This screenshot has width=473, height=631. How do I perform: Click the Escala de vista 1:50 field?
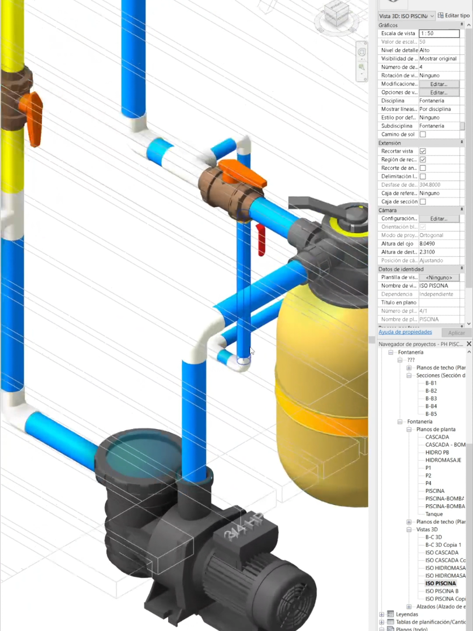pos(439,33)
